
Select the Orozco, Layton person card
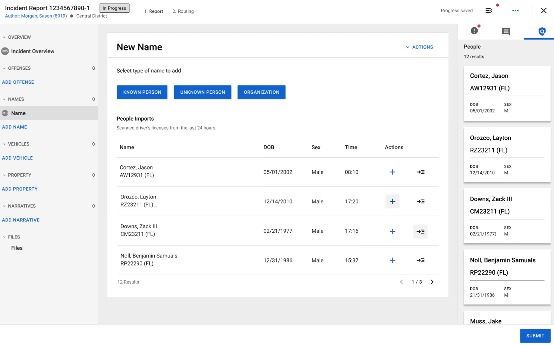pos(507,154)
